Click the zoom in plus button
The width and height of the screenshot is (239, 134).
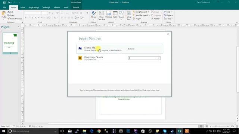coord(228,127)
